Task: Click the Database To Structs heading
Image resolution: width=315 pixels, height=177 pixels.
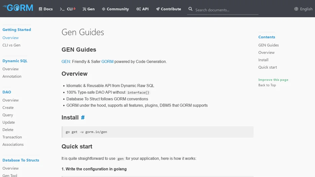Action: click(21, 160)
